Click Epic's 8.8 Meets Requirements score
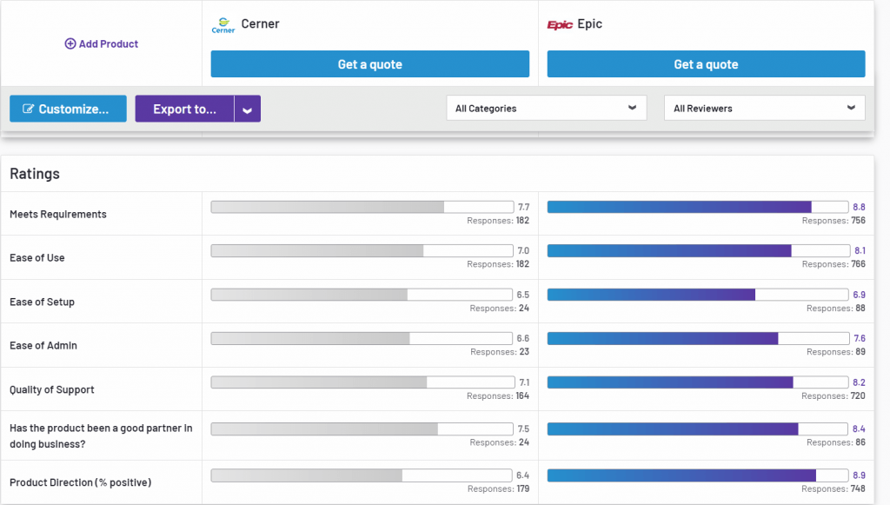890x505 pixels. [x=861, y=206]
